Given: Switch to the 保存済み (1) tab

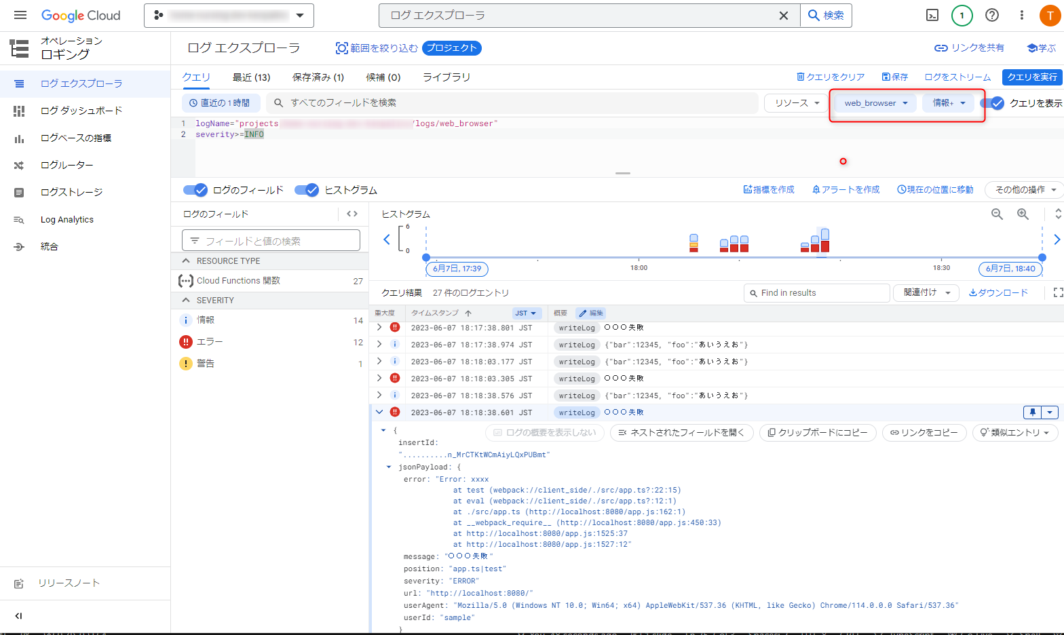Looking at the screenshot, I should pyautogui.click(x=318, y=77).
